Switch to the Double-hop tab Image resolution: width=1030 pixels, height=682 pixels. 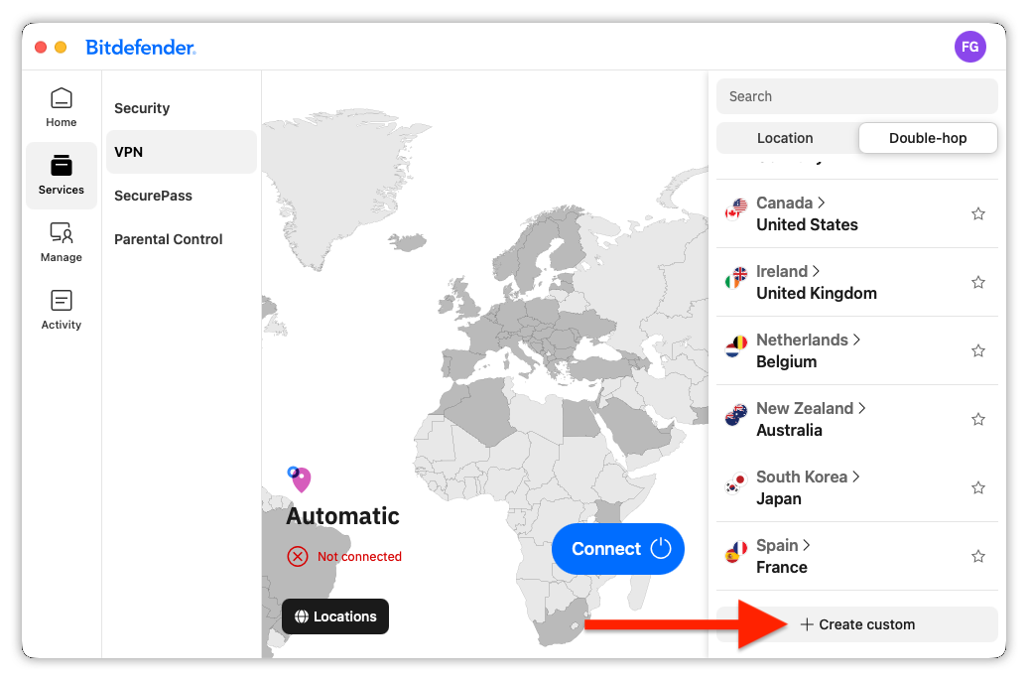[x=928, y=138]
